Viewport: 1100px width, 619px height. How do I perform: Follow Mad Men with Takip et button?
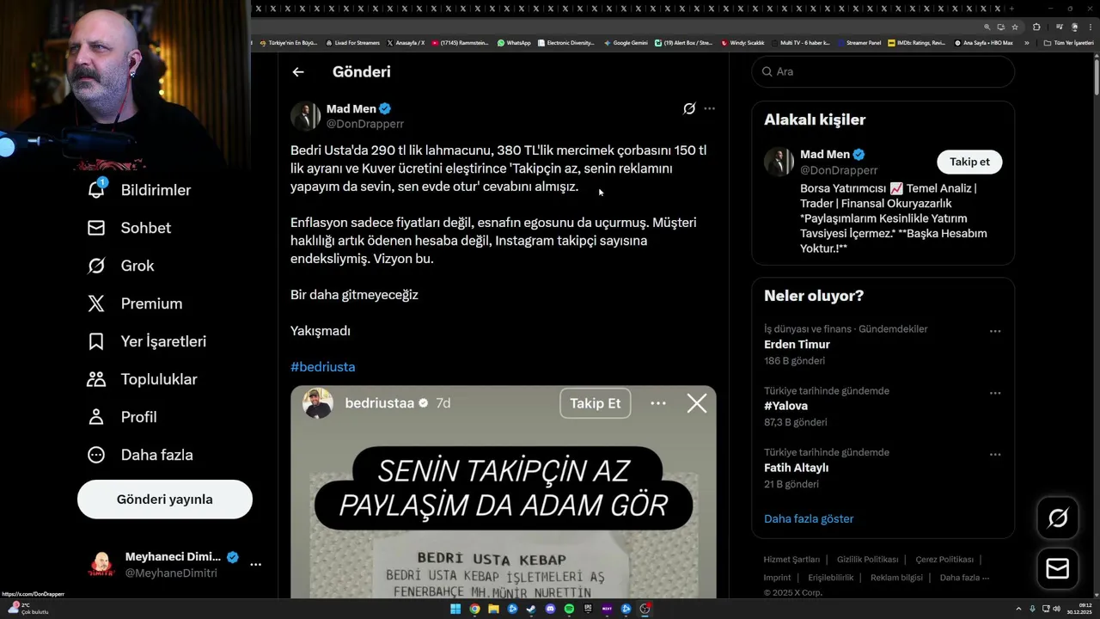pyautogui.click(x=969, y=162)
